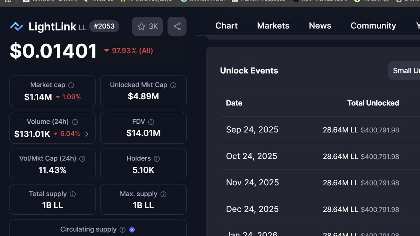Screen dimensions: 420x236
Task: Switch to the Markets tab
Action: click(x=273, y=26)
